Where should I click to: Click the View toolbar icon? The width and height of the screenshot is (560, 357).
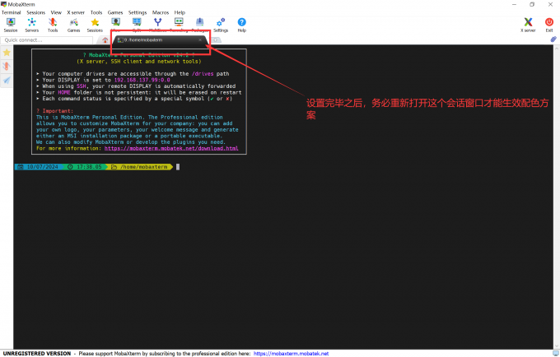pyautogui.click(x=116, y=24)
